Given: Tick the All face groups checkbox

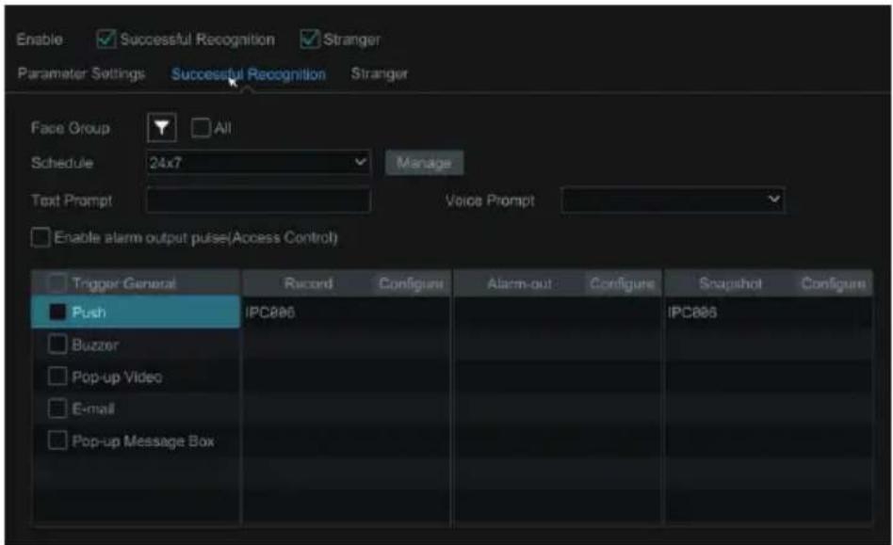Looking at the screenshot, I should (201, 127).
